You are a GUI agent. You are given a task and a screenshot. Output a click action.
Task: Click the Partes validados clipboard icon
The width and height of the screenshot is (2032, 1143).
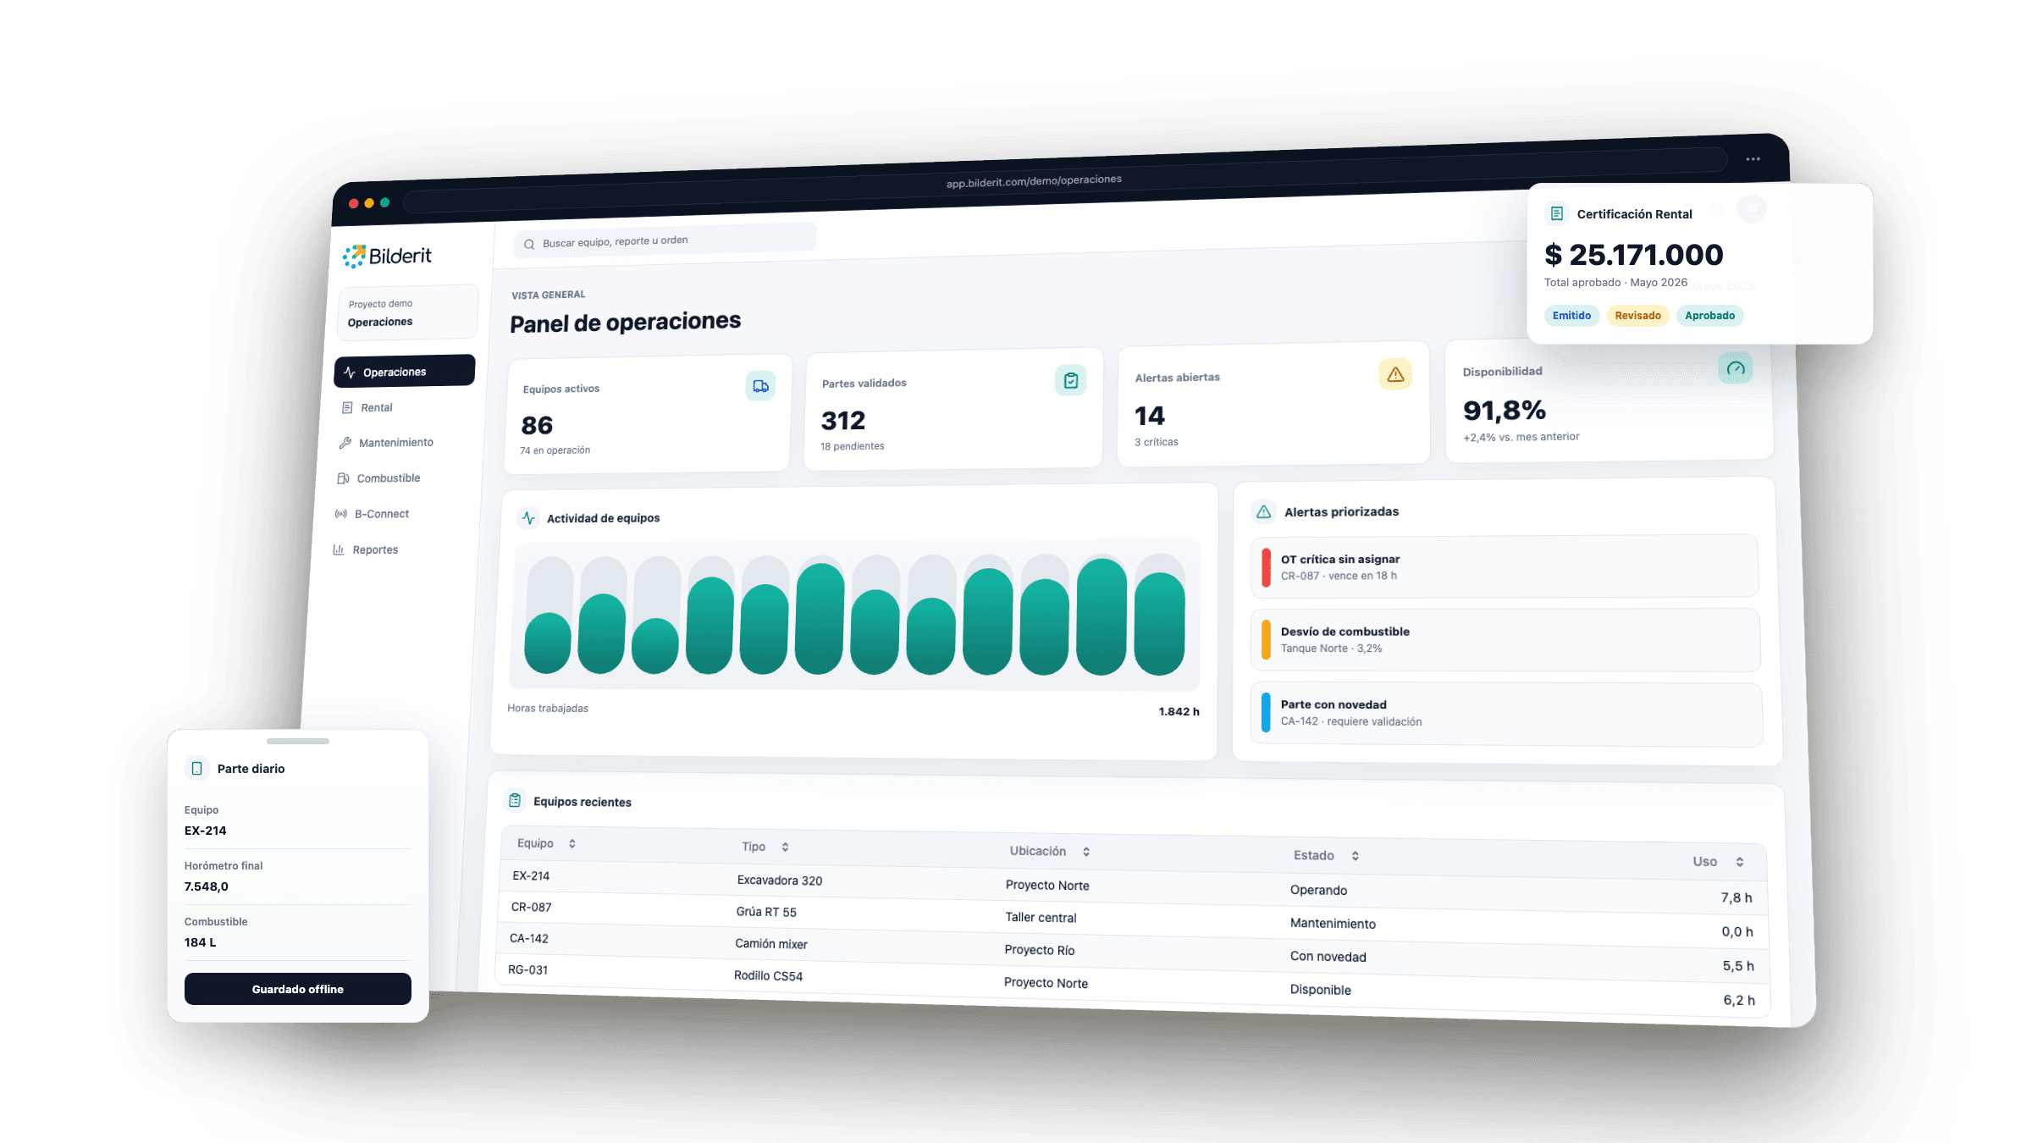click(1071, 380)
